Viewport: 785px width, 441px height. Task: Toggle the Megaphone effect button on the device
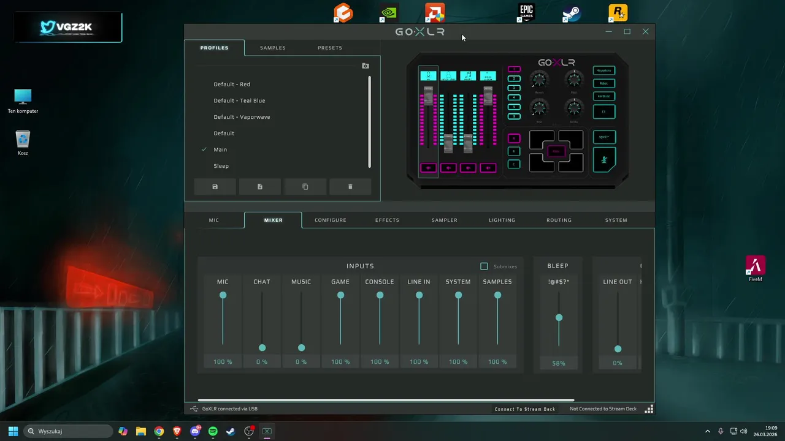[x=604, y=71]
